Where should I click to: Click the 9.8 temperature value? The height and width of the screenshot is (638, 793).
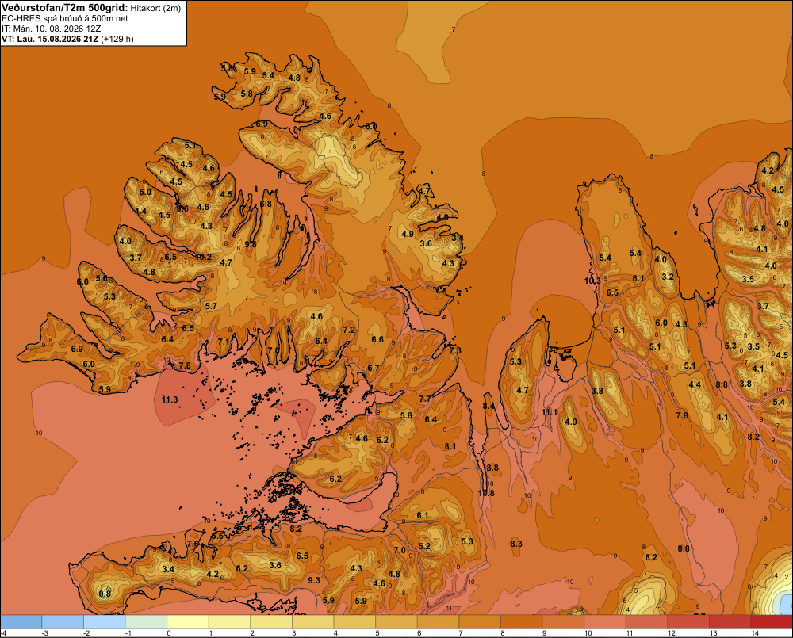coord(251,243)
